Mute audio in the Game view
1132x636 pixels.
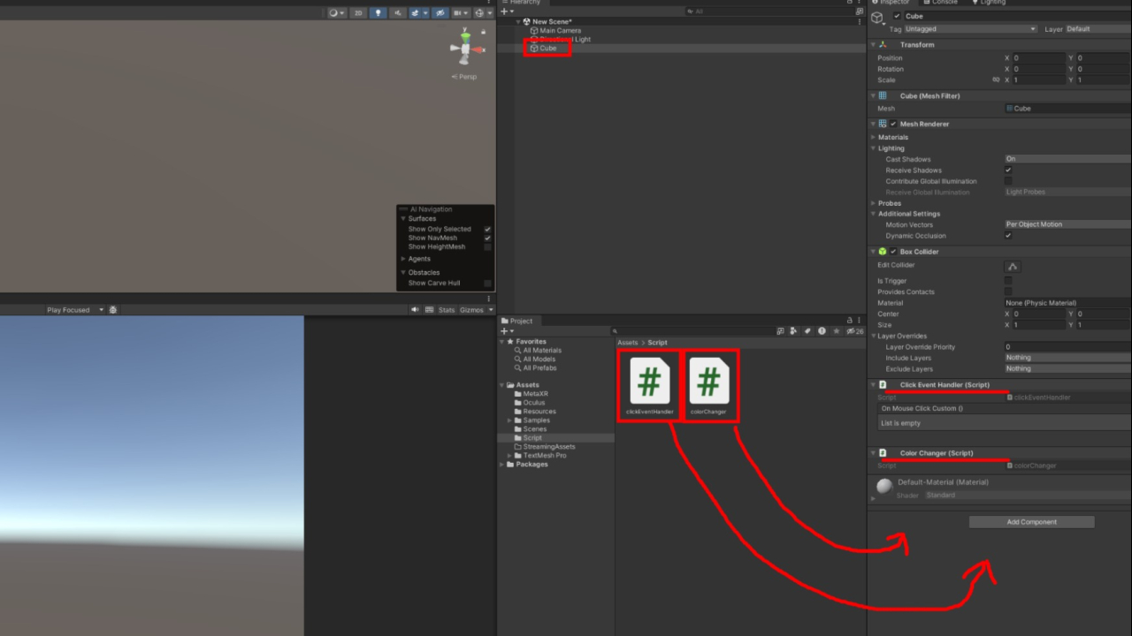[416, 310]
